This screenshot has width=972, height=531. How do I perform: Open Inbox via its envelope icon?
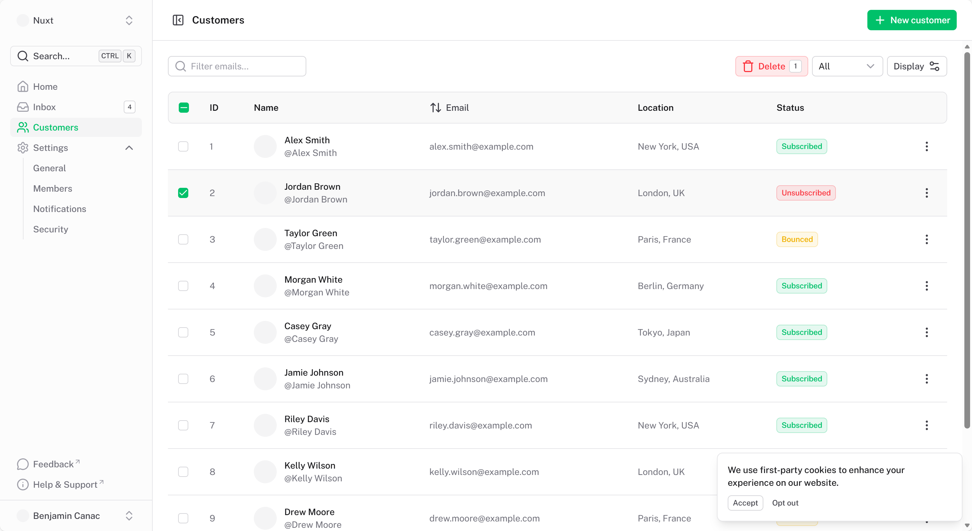click(23, 107)
